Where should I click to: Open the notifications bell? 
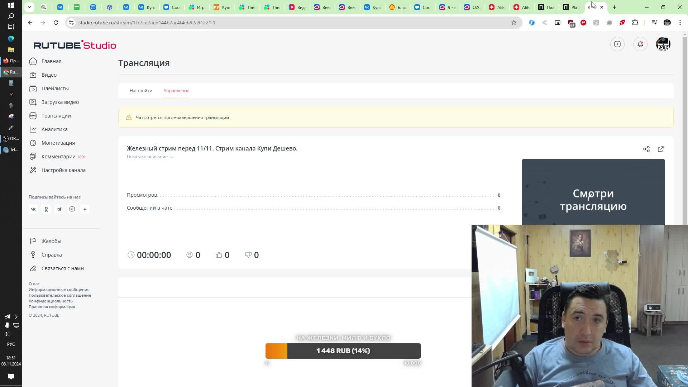pos(640,44)
